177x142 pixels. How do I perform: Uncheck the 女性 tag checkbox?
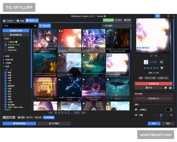pyautogui.click(x=6, y=94)
